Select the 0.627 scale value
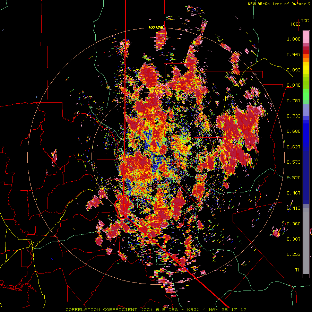Image resolution: width=312 pixels, height=312 pixels. [294, 147]
